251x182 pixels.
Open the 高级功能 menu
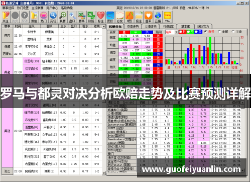click(x=67, y=8)
